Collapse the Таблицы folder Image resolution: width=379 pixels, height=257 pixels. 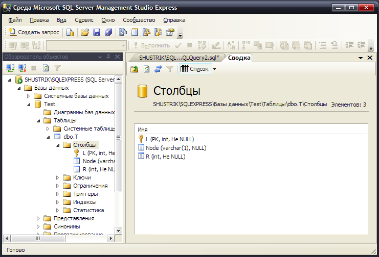pyautogui.click(x=38, y=120)
